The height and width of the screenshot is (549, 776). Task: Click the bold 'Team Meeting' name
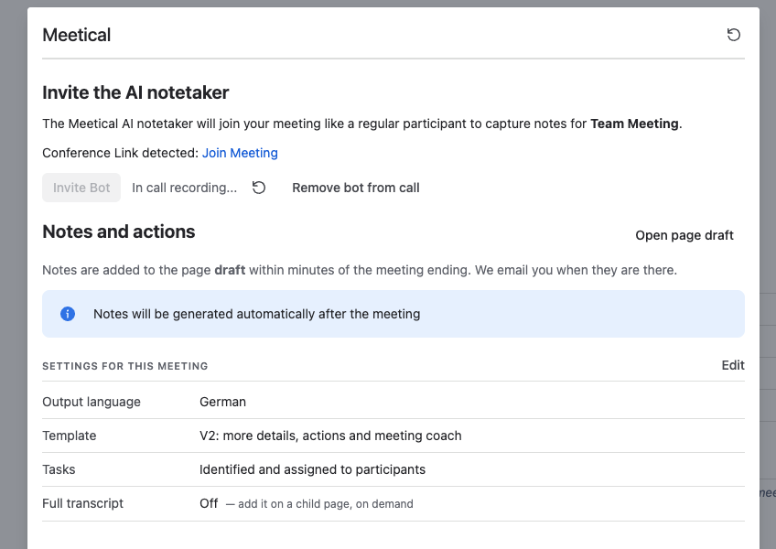[634, 124]
